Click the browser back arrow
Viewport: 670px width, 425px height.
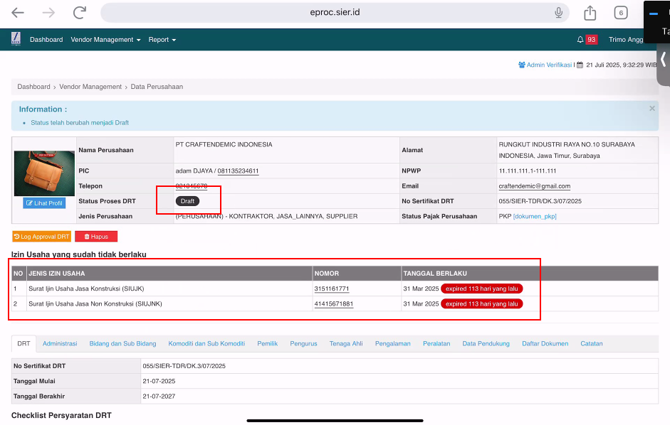(x=18, y=13)
